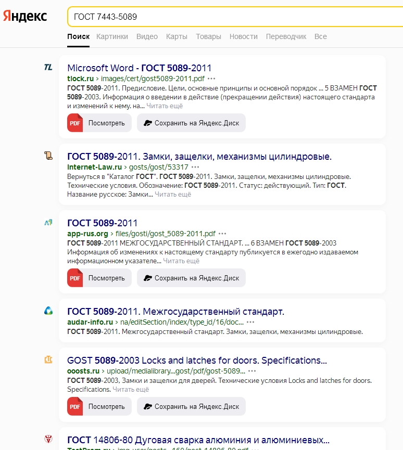
Task: Switch to the Картинки tab
Action: pyautogui.click(x=112, y=36)
